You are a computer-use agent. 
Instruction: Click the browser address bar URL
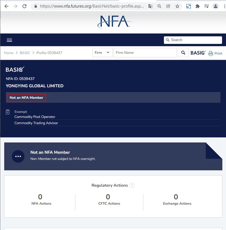(x=92, y=6)
